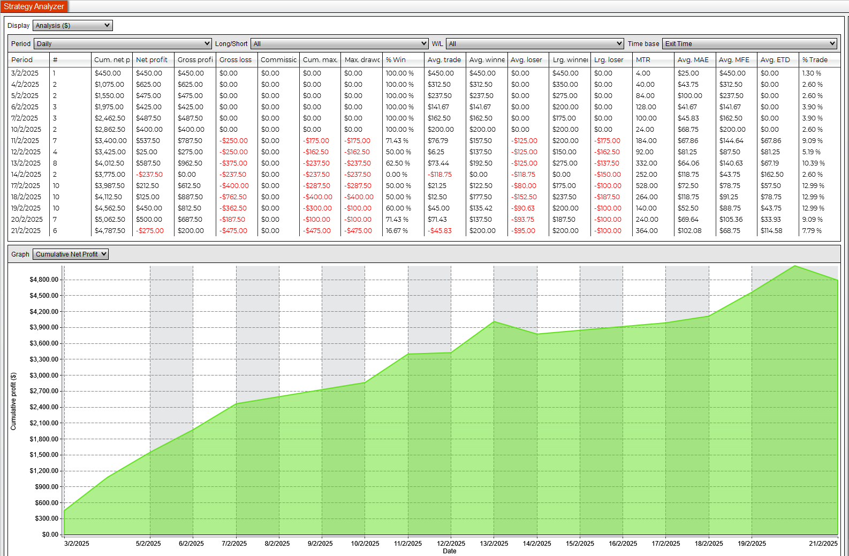Select the 21/2/2025 period row
The image size is (849, 556).
point(26,231)
